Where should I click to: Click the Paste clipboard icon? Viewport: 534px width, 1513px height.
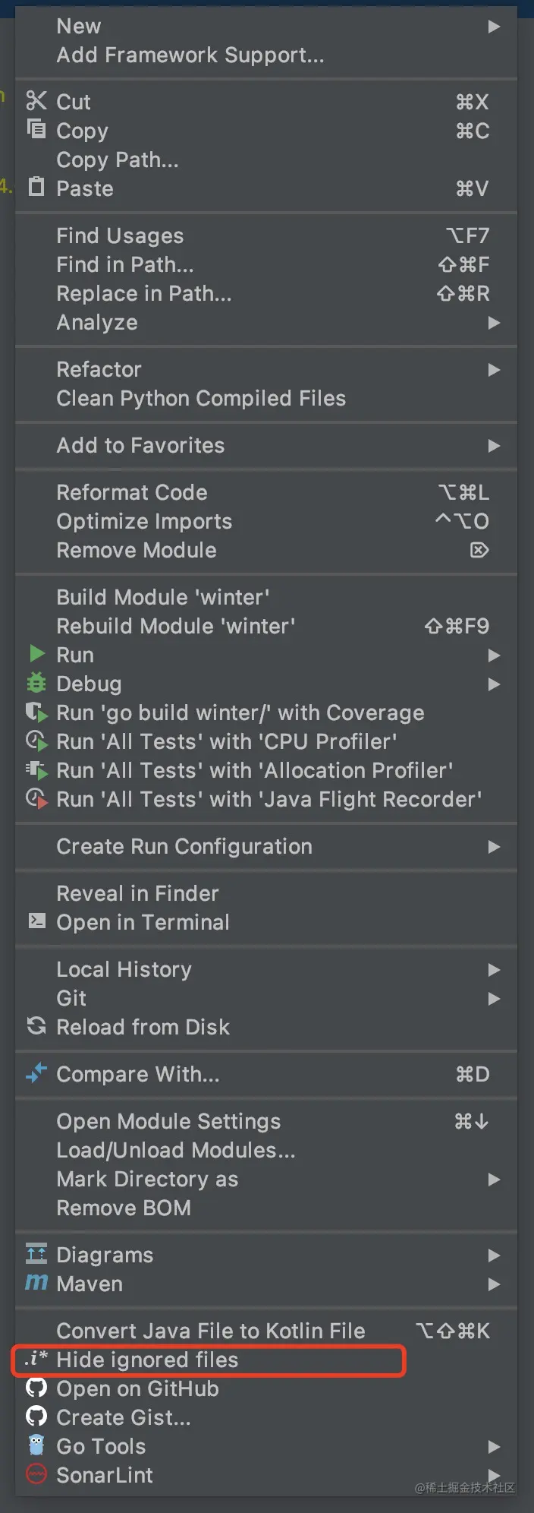pos(36,187)
